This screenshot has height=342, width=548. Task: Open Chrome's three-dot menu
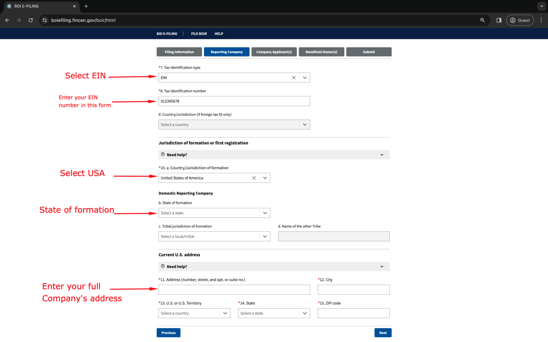click(541, 20)
